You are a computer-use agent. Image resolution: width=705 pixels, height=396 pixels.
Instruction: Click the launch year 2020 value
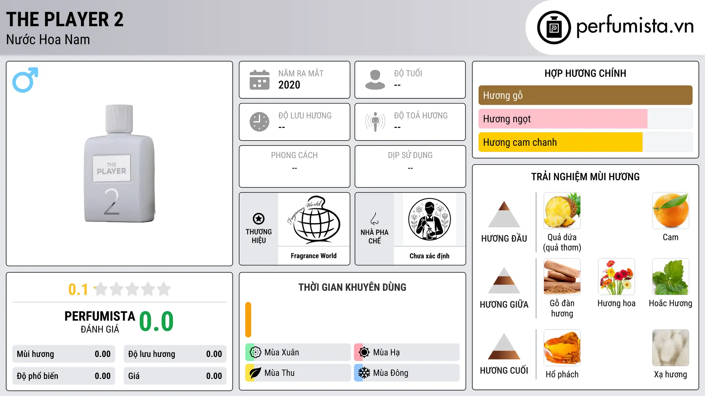pyautogui.click(x=289, y=85)
